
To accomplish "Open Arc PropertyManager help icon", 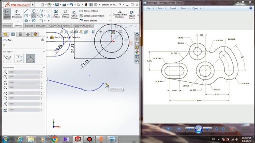I will pyautogui.click(x=43, y=40).
